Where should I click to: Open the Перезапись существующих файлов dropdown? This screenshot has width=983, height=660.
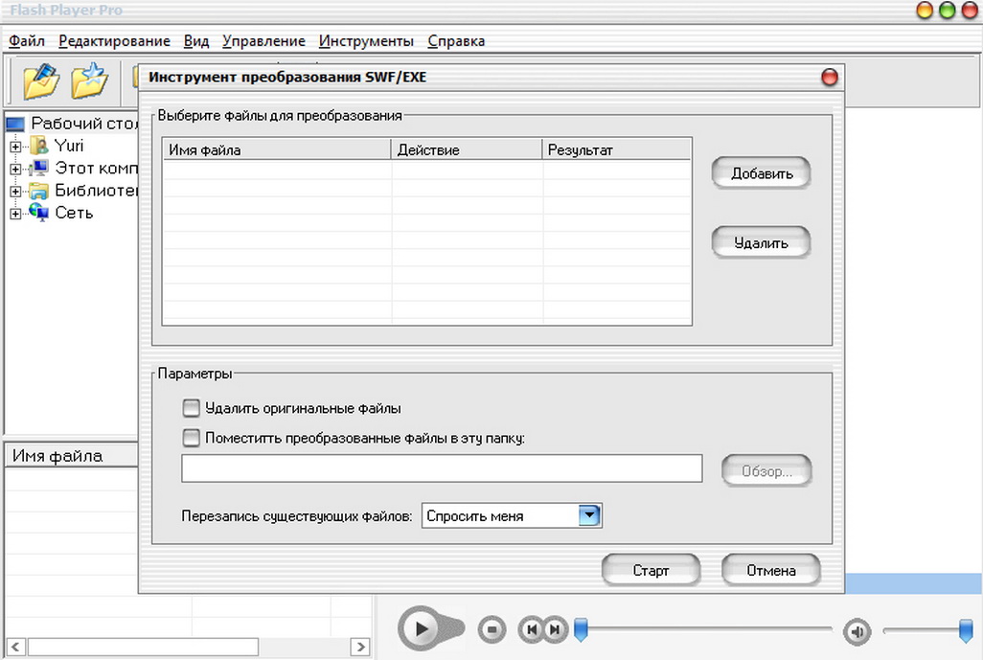(x=588, y=516)
